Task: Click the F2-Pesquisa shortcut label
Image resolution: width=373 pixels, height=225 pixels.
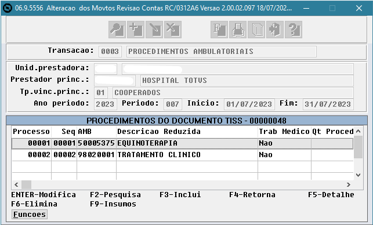Action: pyautogui.click(x=115, y=195)
